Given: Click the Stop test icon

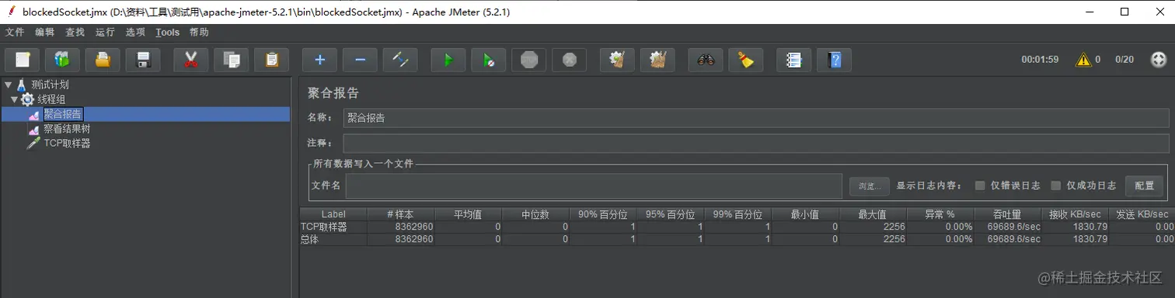Looking at the screenshot, I should coord(528,60).
